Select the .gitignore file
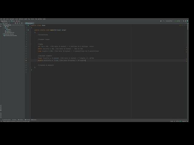Screen dimensions: 194x145 click(8, 31)
